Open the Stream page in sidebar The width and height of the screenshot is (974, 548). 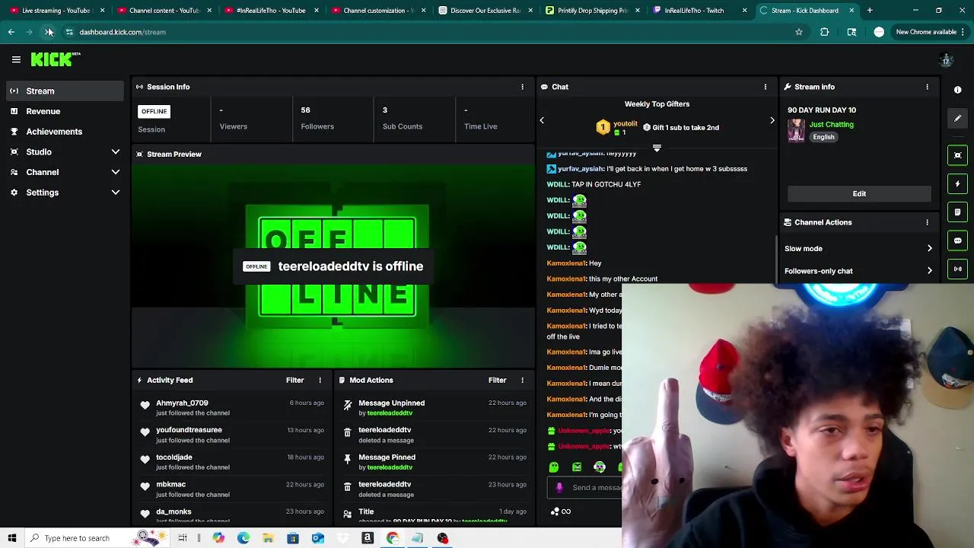tap(63, 91)
